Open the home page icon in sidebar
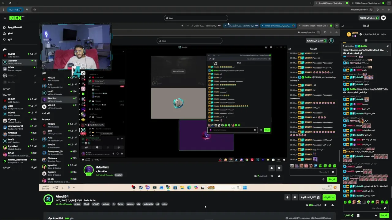 (x=4, y=27)
